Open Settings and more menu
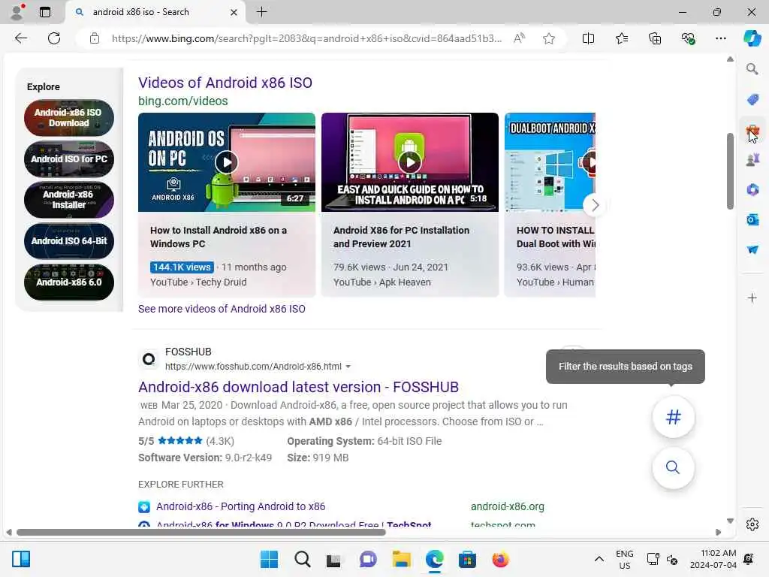 tap(720, 38)
